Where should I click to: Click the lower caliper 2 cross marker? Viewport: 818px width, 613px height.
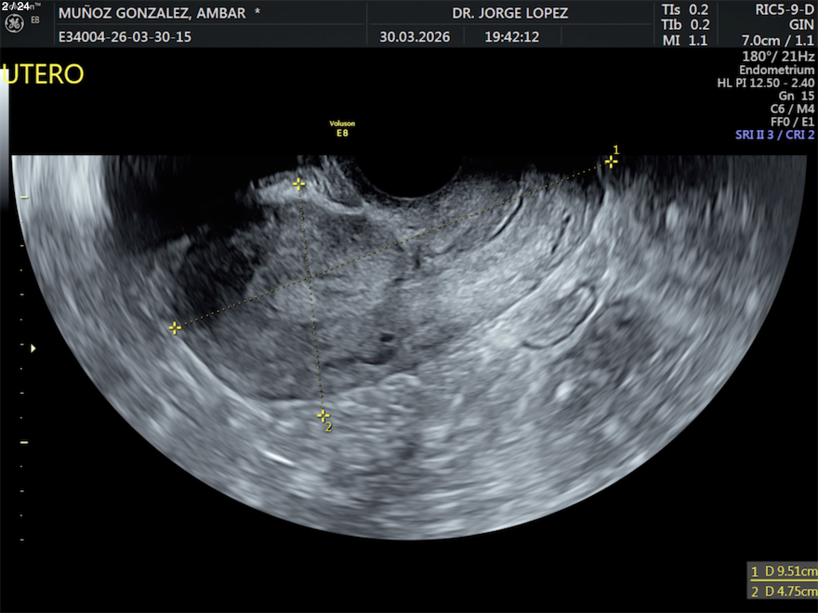click(x=323, y=415)
